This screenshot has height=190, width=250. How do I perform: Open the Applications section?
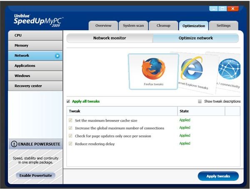coord(35,66)
